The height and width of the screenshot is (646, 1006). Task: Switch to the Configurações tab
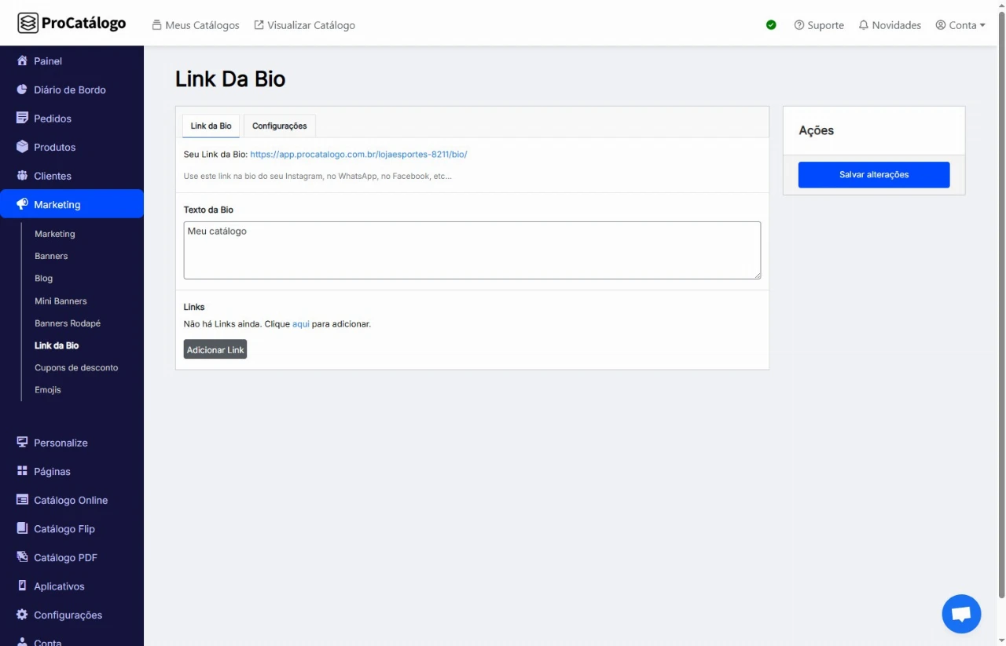pyautogui.click(x=279, y=126)
